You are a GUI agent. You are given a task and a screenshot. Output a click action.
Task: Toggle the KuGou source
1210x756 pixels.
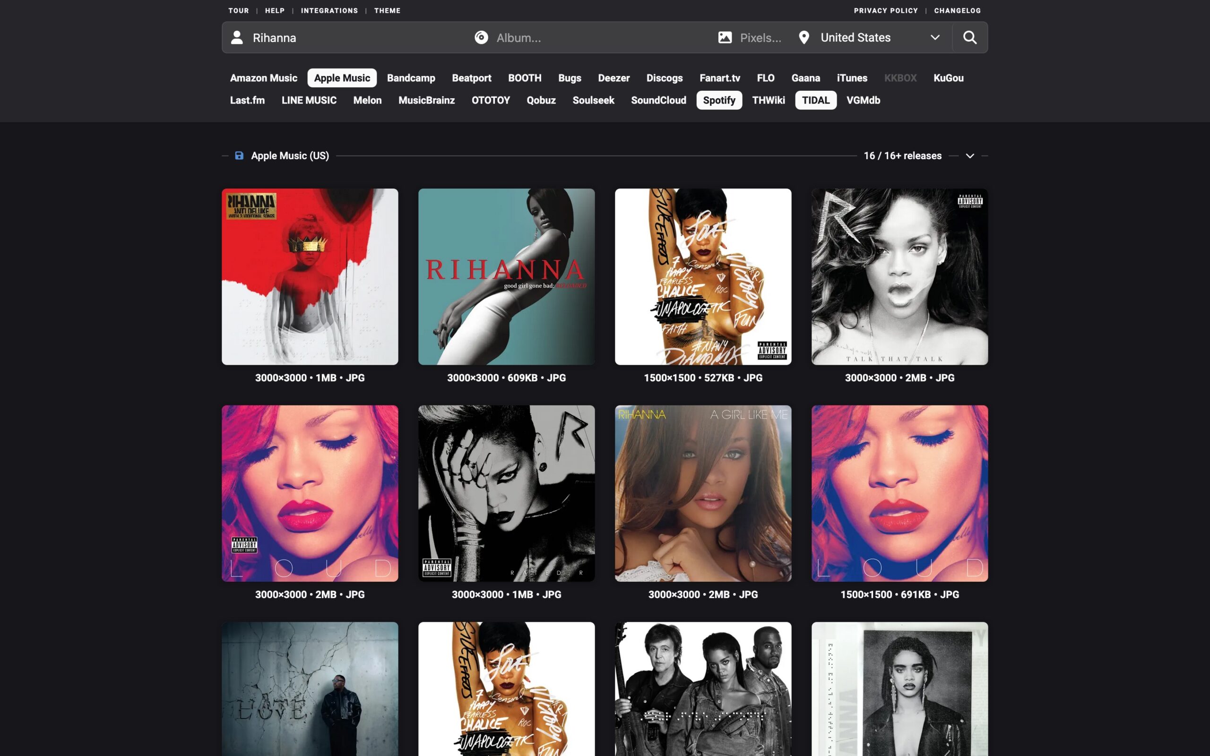coord(949,78)
